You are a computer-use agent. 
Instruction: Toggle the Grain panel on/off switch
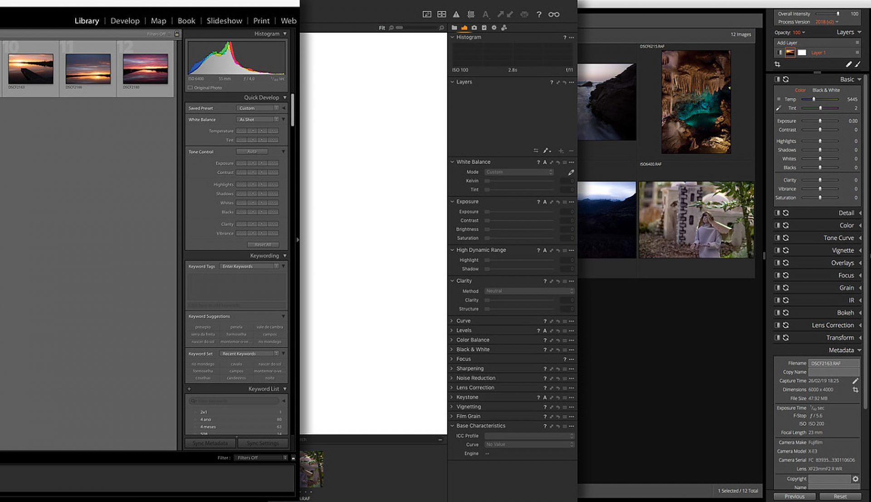point(777,288)
